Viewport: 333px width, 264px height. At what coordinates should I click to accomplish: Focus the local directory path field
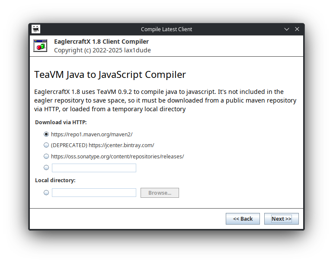pos(94,193)
